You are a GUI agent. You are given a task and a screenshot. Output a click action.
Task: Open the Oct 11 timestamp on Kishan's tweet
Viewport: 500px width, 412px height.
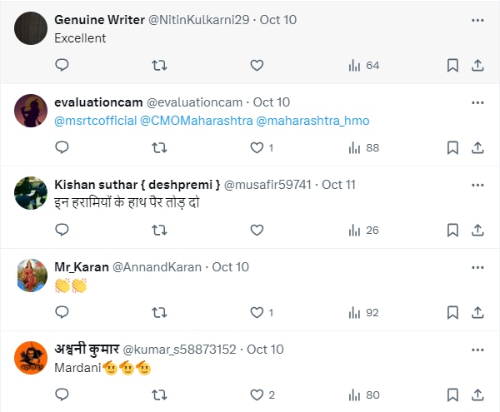click(338, 184)
